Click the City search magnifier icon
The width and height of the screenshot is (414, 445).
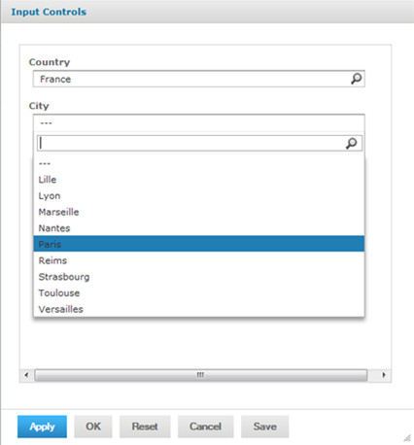351,143
